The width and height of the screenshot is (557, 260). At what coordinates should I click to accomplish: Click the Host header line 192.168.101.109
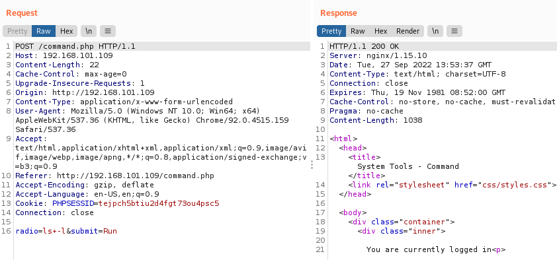(64, 55)
